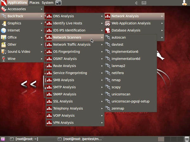Image resolution: width=190 pixels, height=142 pixels.
Task: Select SSL Analysis menu entry
Action: tap(75, 101)
